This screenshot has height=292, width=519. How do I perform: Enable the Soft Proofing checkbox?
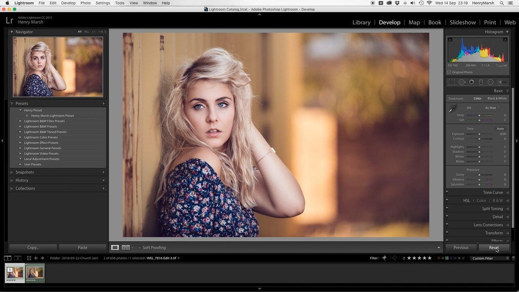click(139, 248)
